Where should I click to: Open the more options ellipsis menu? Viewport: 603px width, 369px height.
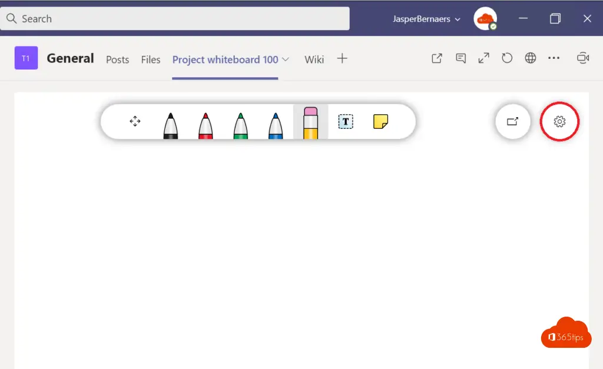coord(554,58)
